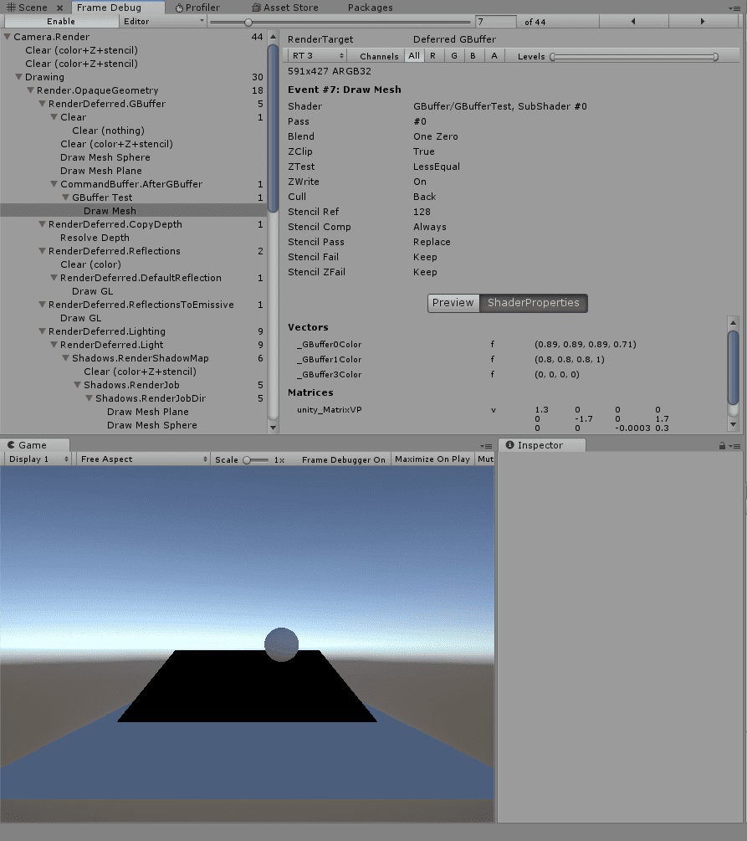Screen dimensions: 747x841
Task: Select the B channel view
Action: (x=472, y=55)
